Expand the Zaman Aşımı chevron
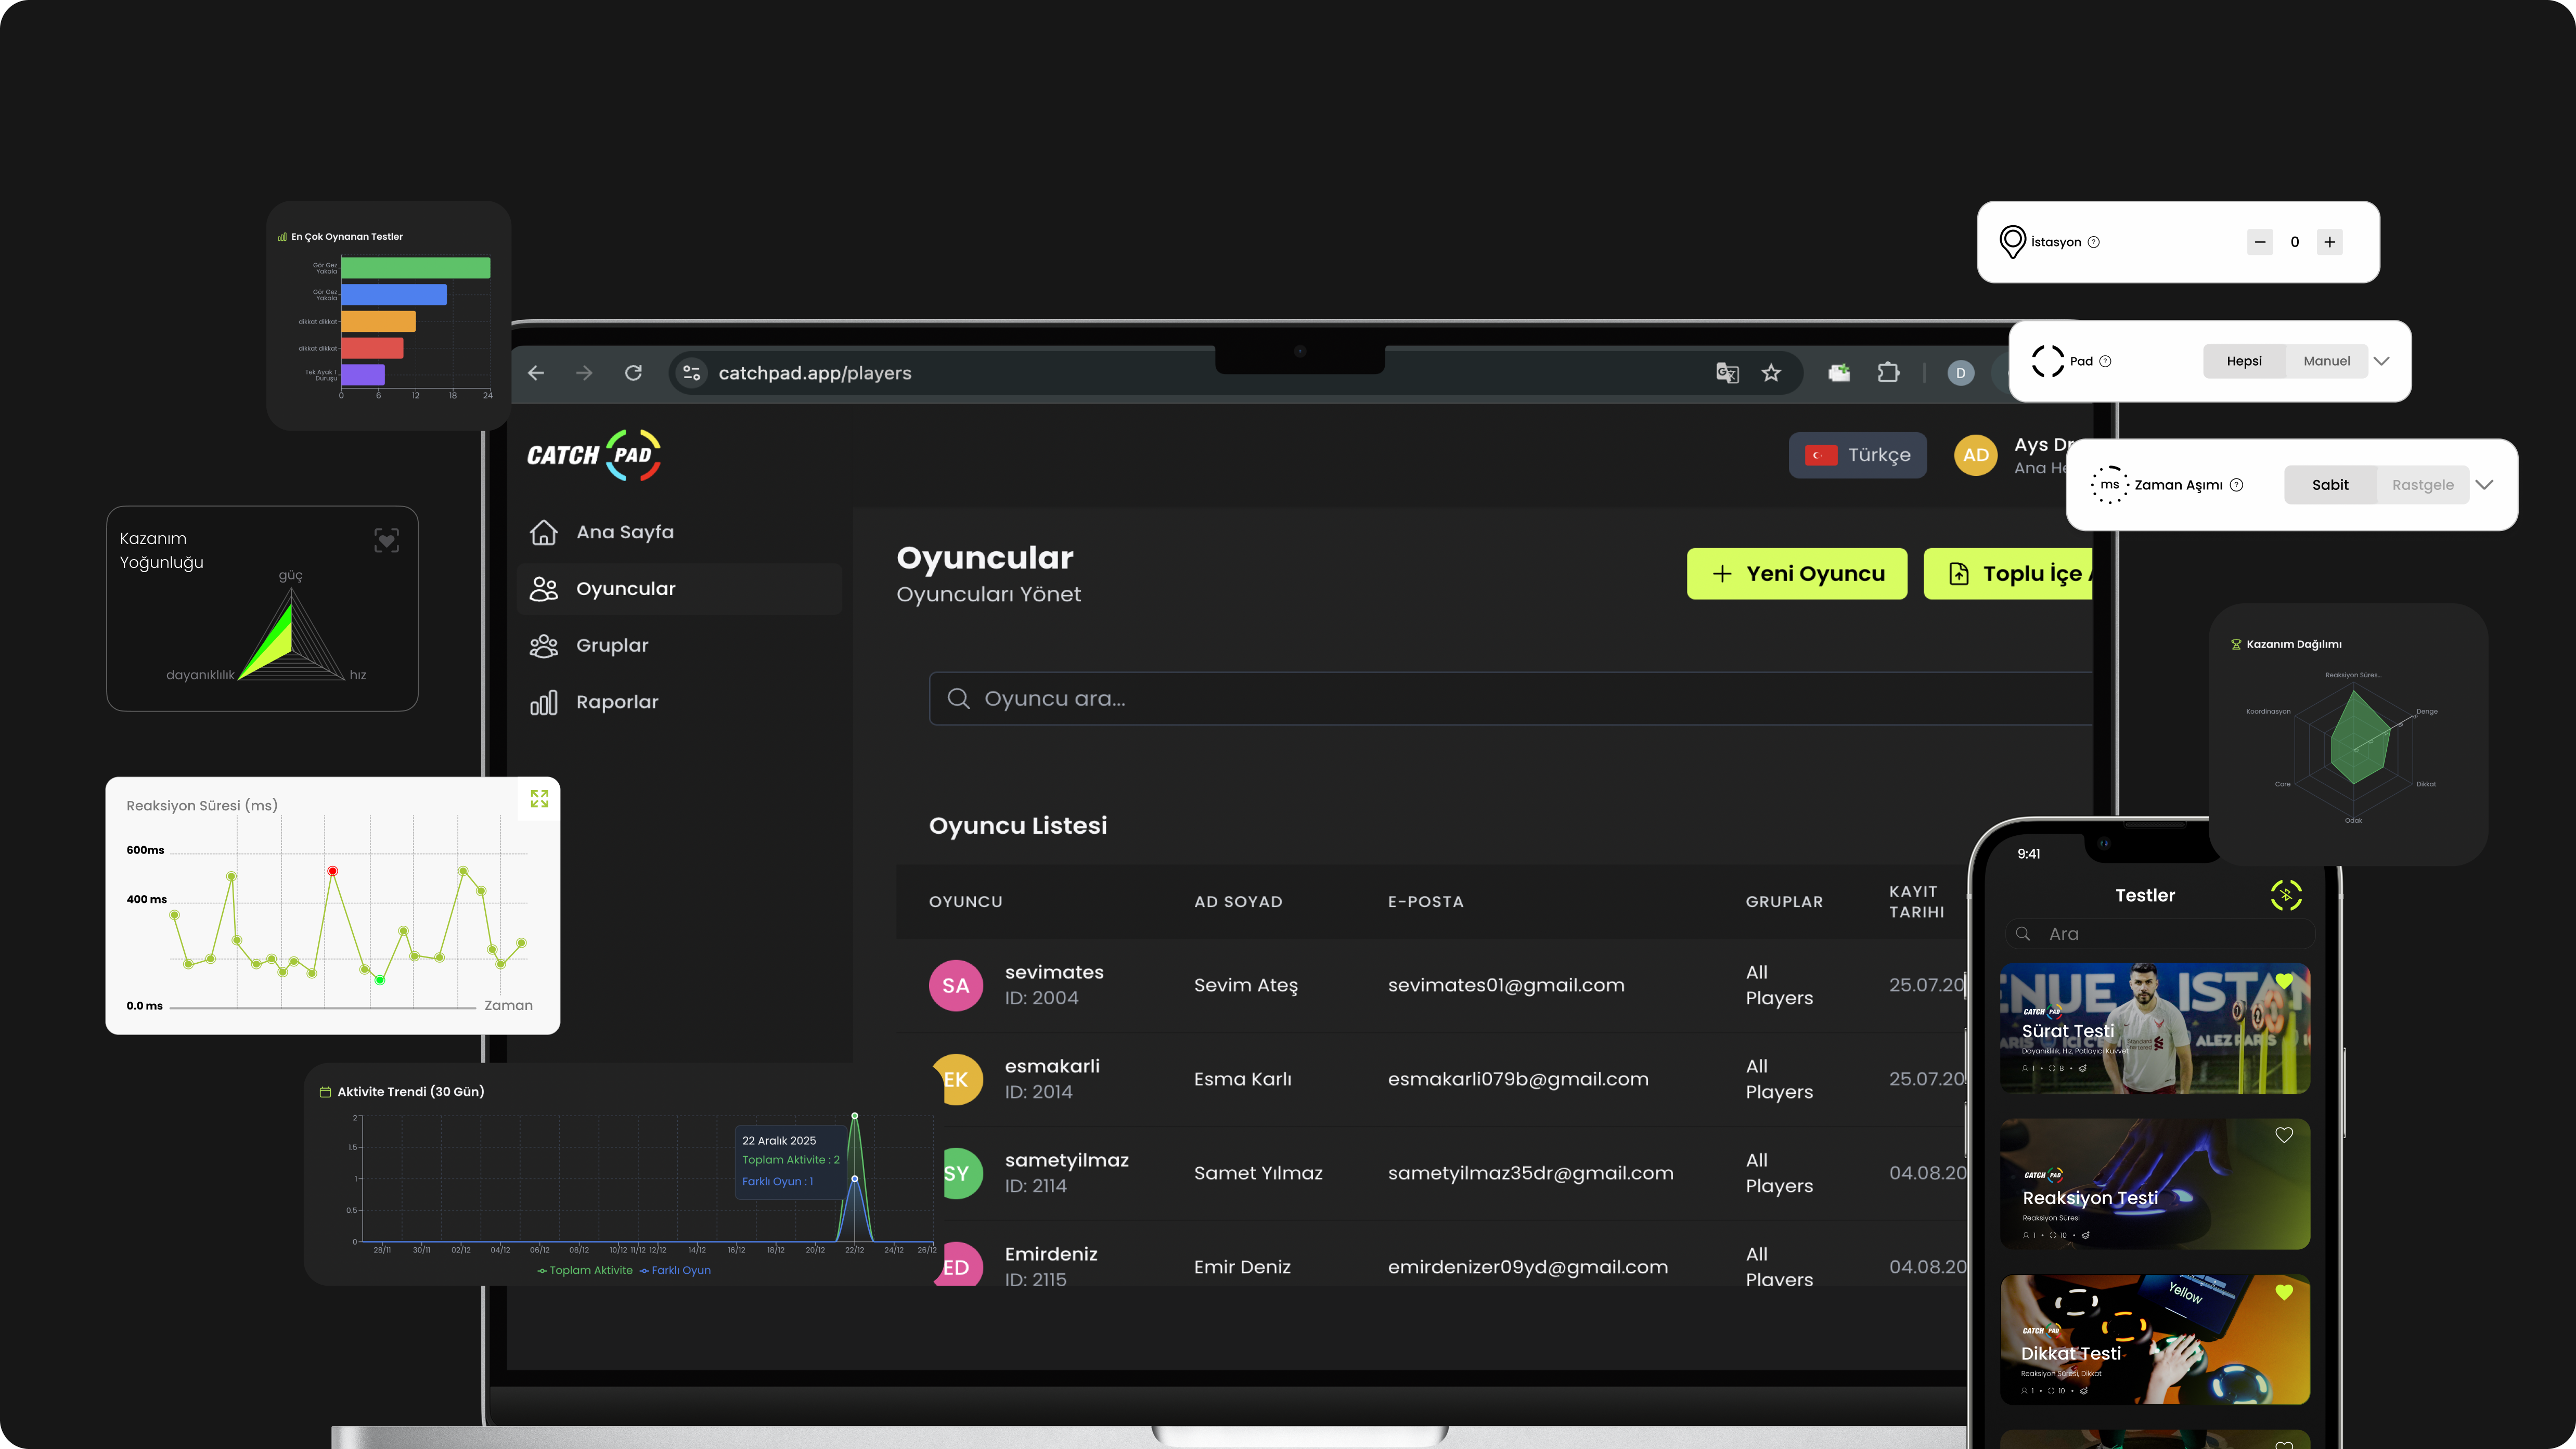Image resolution: width=2576 pixels, height=1449 pixels. tap(2485, 485)
